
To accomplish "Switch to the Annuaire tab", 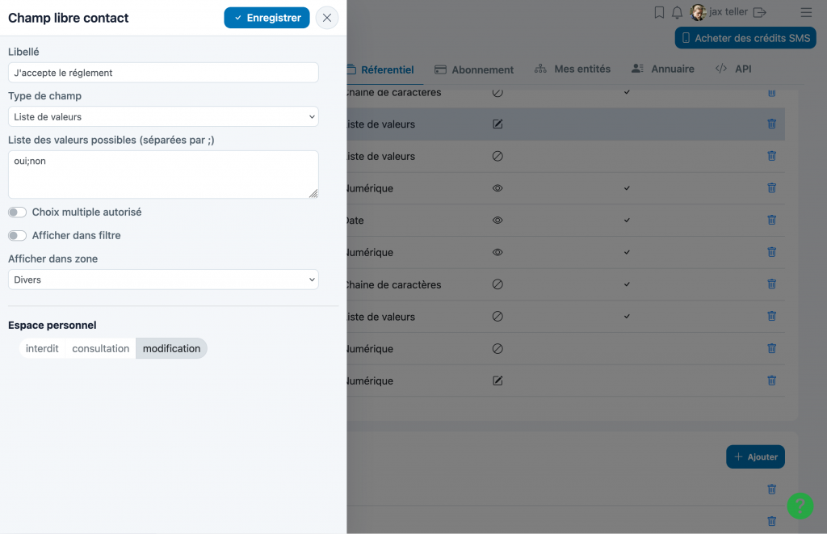I will [x=663, y=69].
